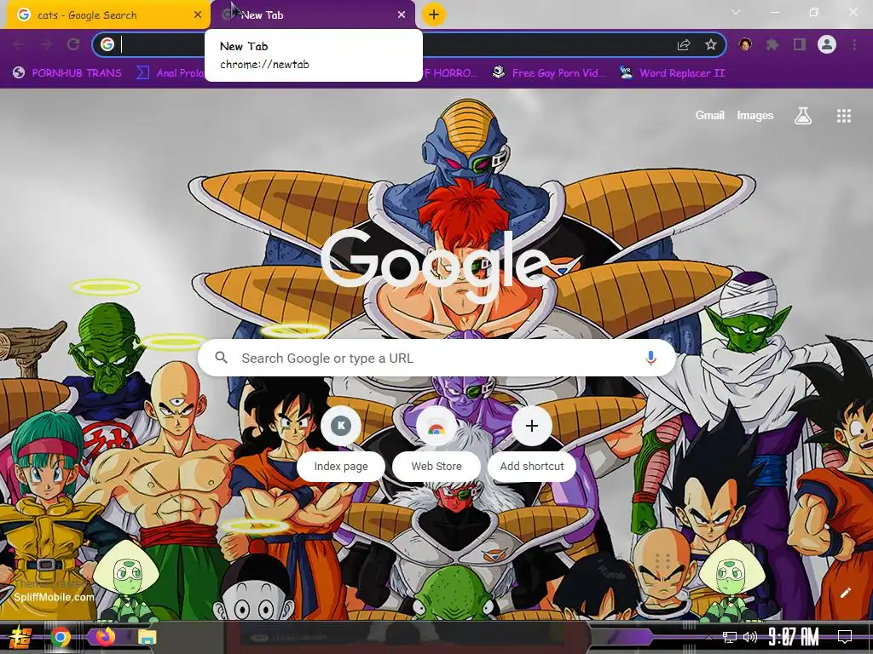
Task: Open the Chrome profile avatar
Action: click(x=827, y=44)
